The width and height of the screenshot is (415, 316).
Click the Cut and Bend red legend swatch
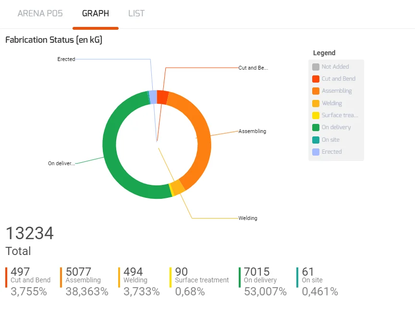tap(316, 79)
